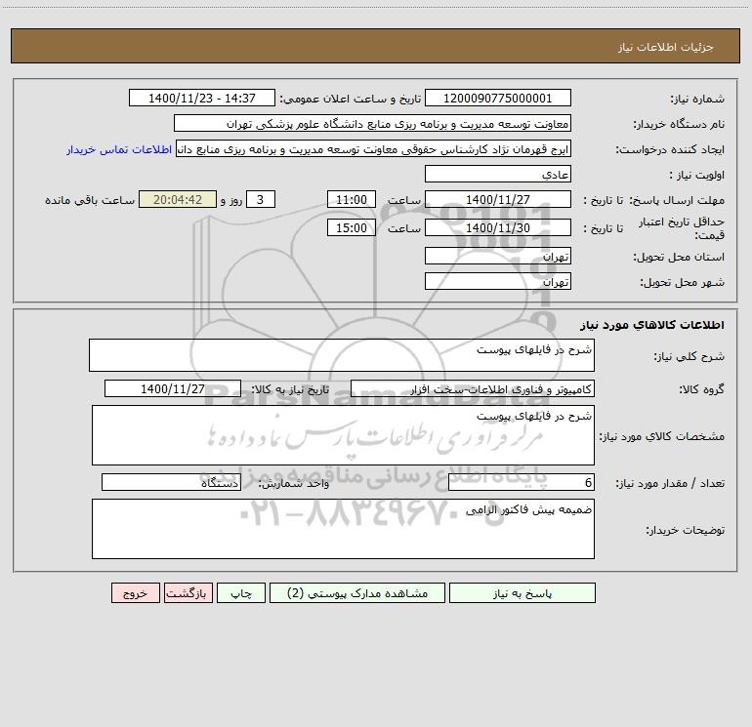
Task: Click the مشخصات کالای مورد نیاز text area
Action: pos(343,435)
